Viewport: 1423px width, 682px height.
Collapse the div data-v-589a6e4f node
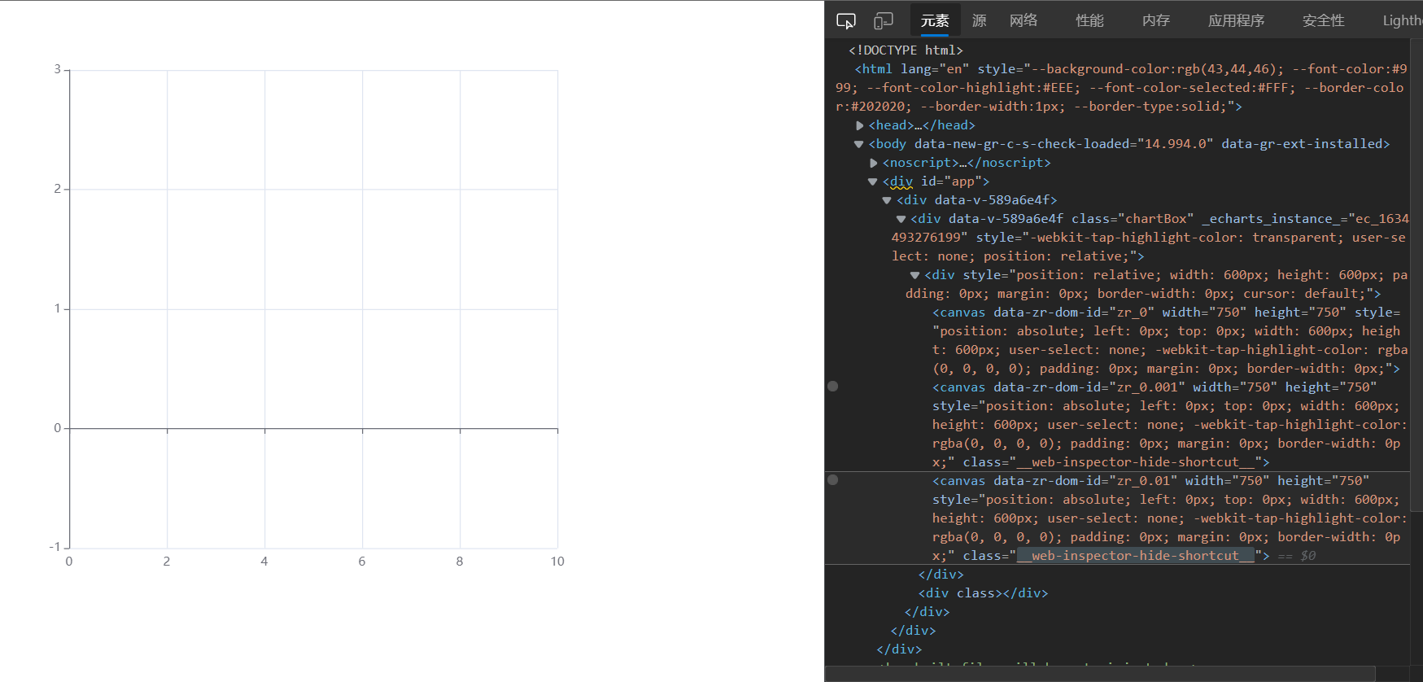[x=887, y=200]
